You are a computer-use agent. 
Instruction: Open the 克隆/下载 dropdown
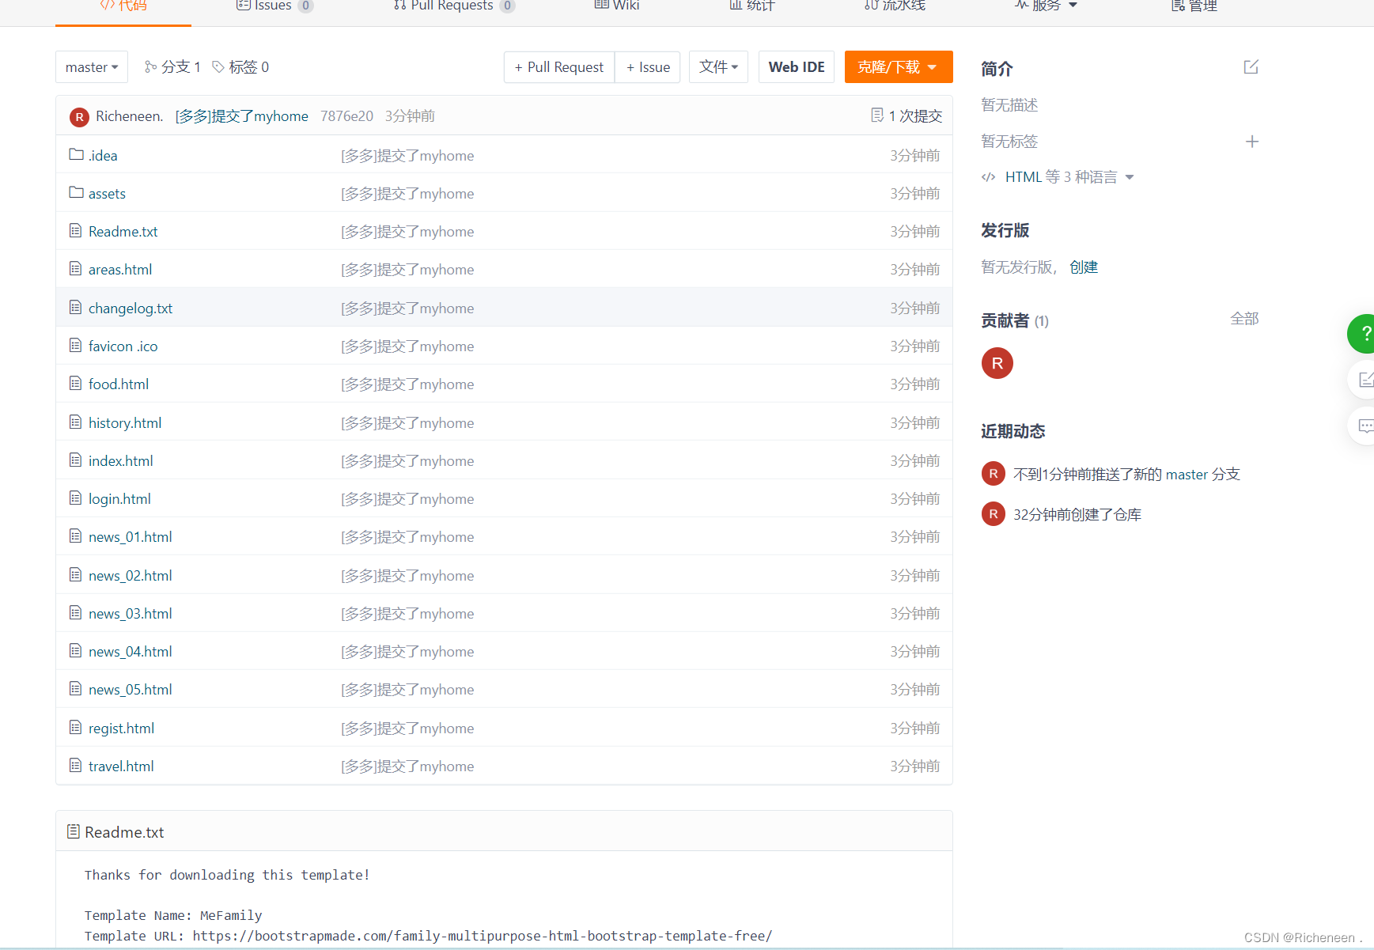pos(898,67)
